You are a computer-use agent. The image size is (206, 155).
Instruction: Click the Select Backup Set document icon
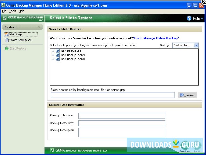[x=7, y=40]
